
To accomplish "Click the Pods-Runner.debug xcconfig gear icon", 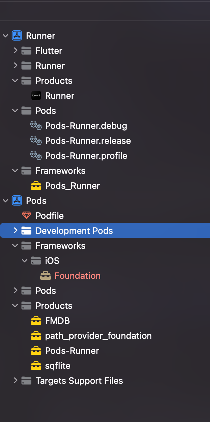I will point(36,126).
